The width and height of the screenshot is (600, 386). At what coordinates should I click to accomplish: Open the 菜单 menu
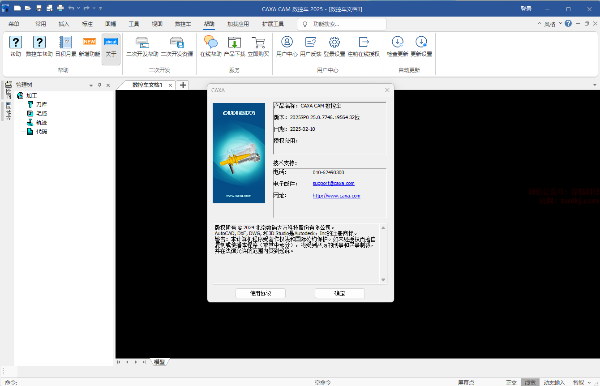pyautogui.click(x=14, y=24)
